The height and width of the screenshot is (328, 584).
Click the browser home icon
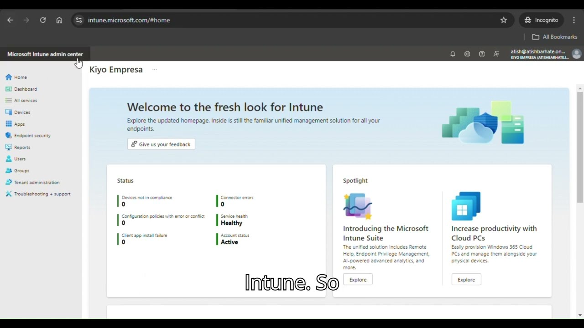coord(59,20)
